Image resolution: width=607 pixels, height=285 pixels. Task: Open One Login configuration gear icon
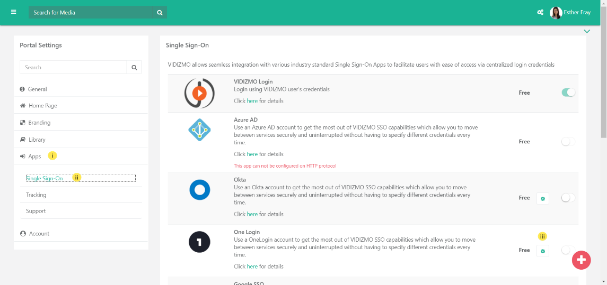click(x=542, y=251)
